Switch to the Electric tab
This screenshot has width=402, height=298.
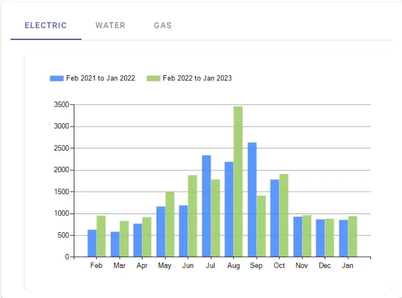(46, 26)
